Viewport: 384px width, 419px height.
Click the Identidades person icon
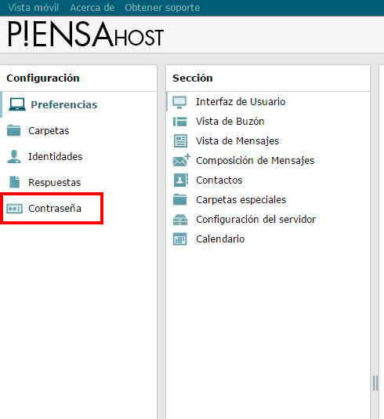point(14,157)
